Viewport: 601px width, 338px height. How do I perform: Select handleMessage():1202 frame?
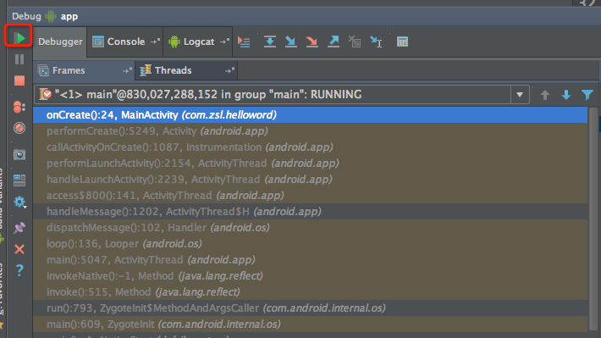pyautogui.click(x=310, y=212)
